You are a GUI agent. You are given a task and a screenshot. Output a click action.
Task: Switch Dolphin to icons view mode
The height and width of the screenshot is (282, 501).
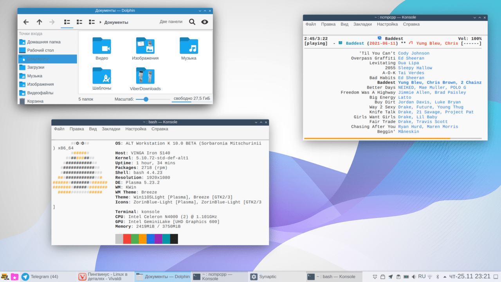coord(67,22)
